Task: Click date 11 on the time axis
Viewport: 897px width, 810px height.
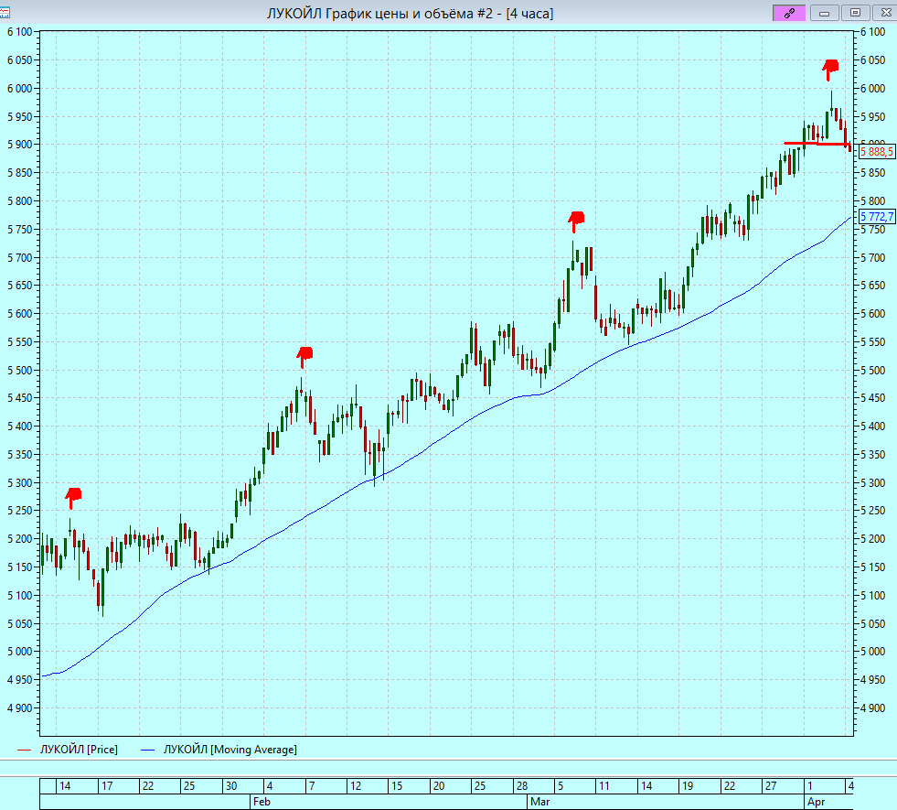Action: (x=604, y=786)
